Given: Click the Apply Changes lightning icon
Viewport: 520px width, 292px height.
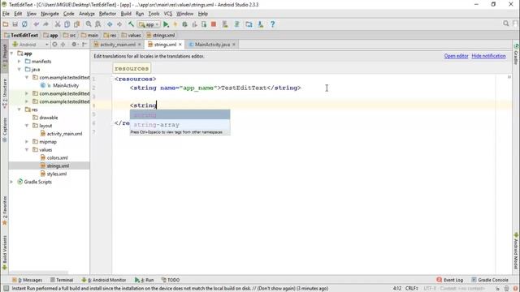Looking at the screenshot, I should coord(175,24).
